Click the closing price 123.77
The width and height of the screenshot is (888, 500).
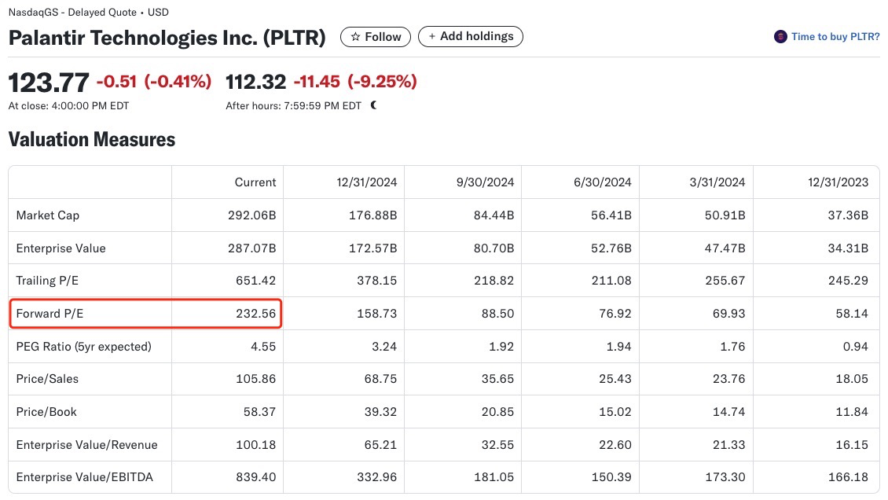coord(49,83)
